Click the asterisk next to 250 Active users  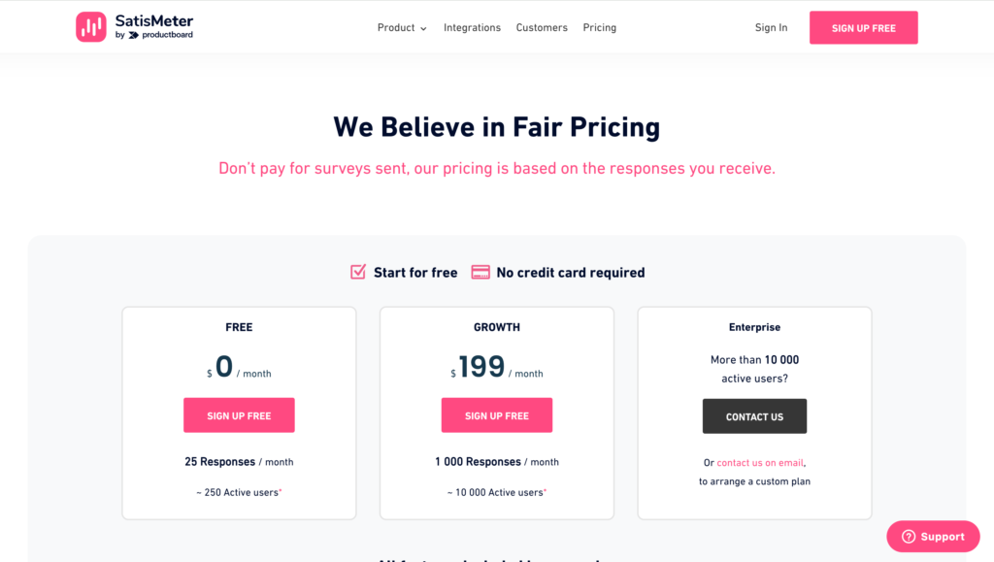tap(279, 488)
